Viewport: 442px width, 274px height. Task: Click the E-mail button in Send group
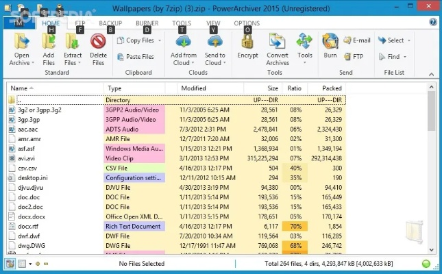pyautogui.click(x=356, y=40)
